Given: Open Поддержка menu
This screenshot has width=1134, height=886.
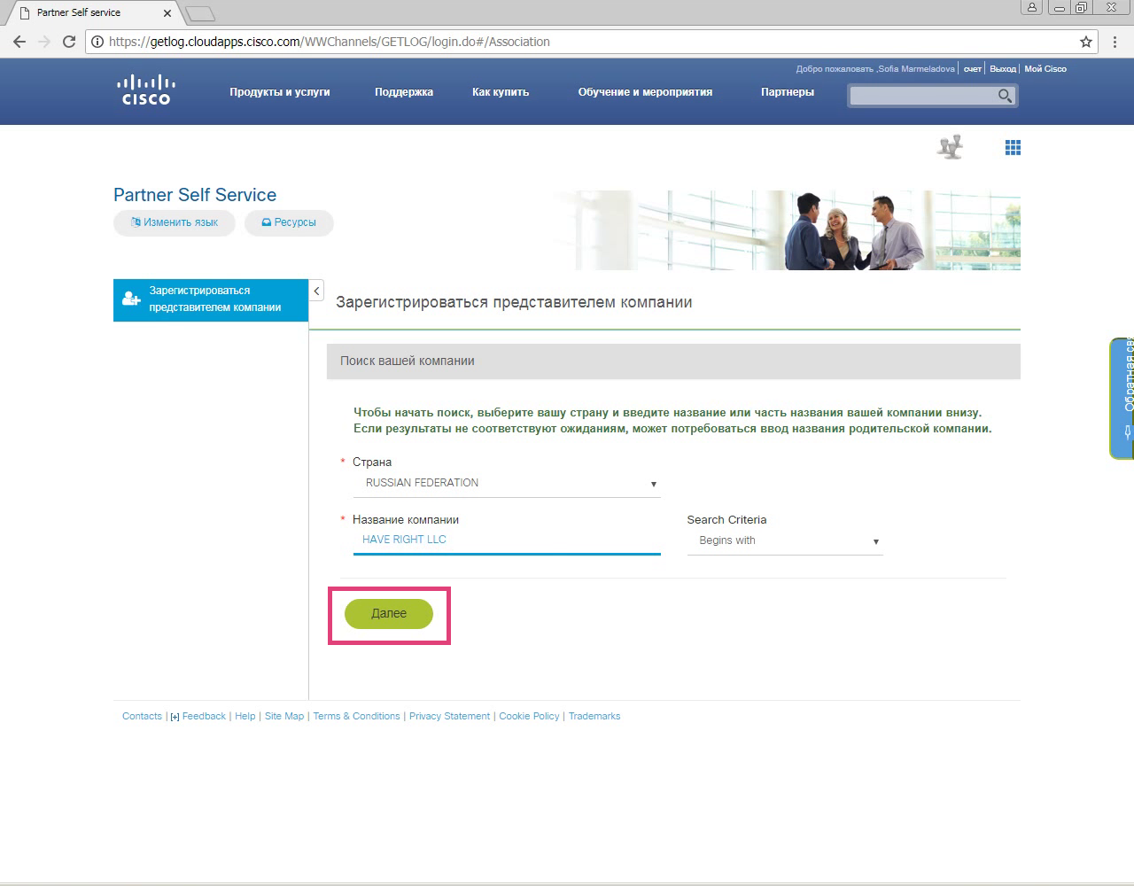Looking at the screenshot, I should click(404, 92).
